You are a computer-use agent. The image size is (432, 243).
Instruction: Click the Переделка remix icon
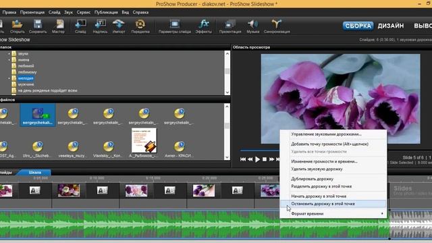pos(140,26)
